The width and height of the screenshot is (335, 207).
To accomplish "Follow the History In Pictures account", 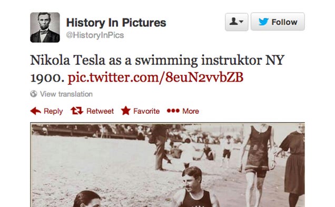I will (x=278, y=22).
